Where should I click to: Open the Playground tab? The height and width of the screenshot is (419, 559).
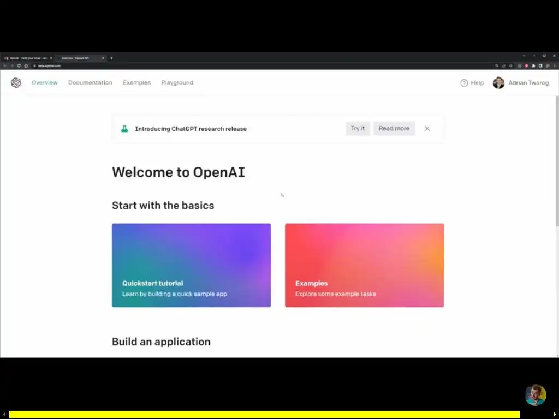[177, 83]
